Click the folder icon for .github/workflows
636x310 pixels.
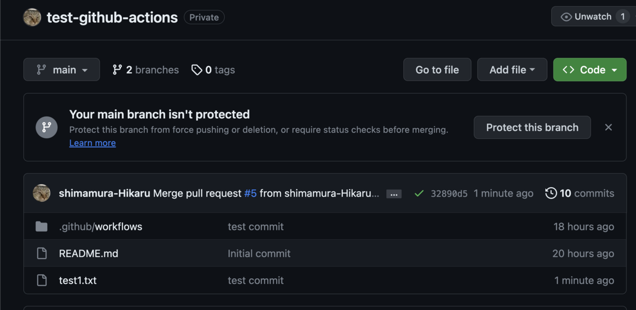pos(41,227)
